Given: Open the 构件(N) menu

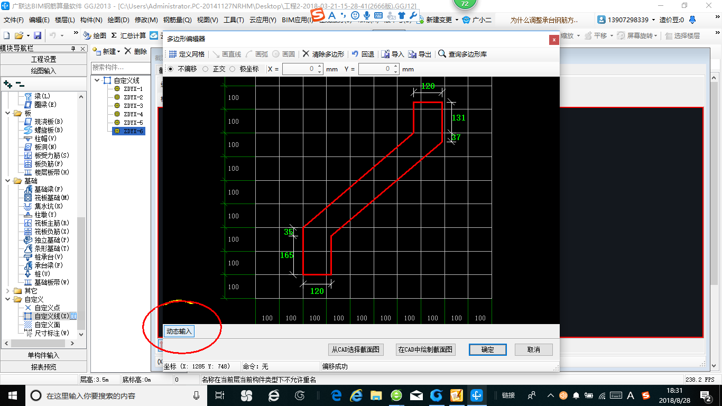Looking at the screenshot, I should point(91,20).
